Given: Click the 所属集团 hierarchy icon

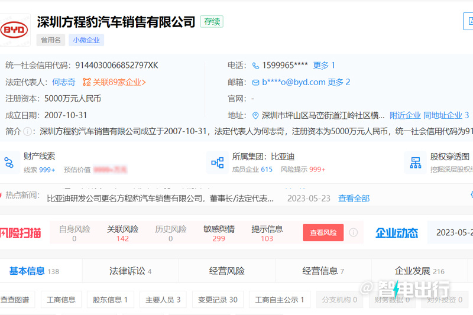Looking at the screenshot, I should (x=217, y=163).
